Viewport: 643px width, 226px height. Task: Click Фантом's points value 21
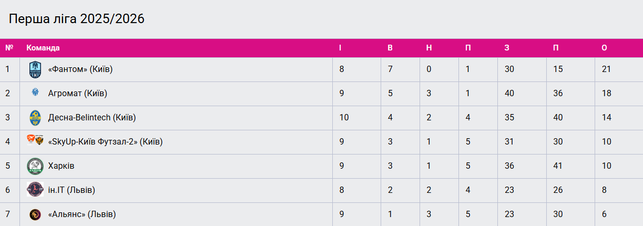click(606, 69)
